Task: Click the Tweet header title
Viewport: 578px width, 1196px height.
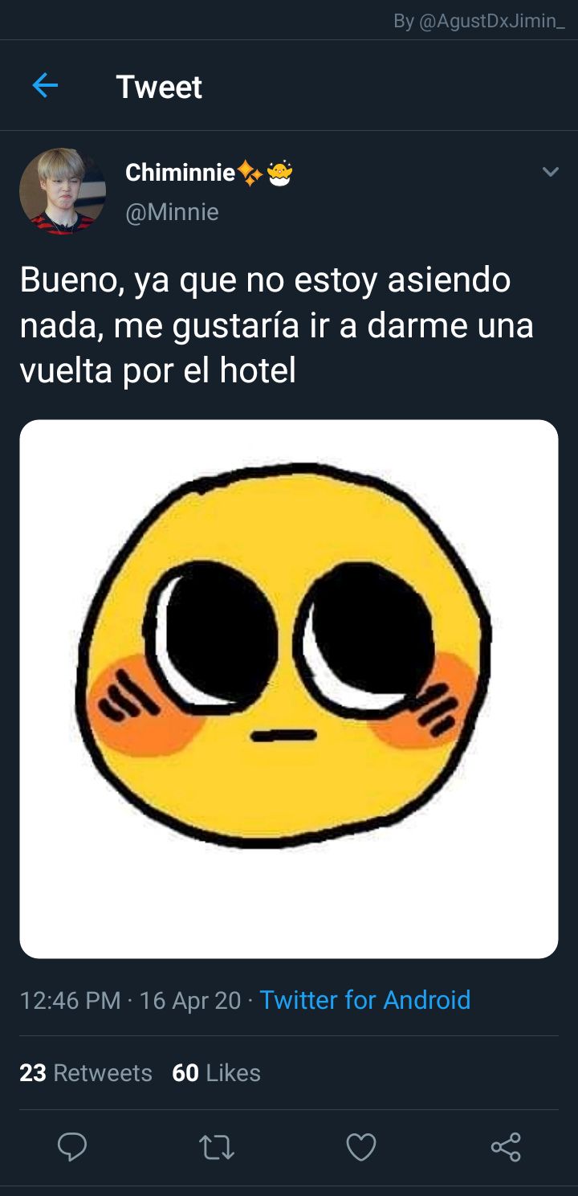Action: point(159,87)
